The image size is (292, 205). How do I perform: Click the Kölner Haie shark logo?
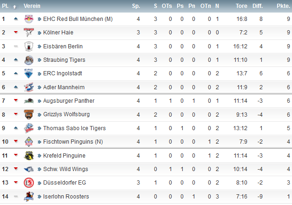tap(29, 33)
